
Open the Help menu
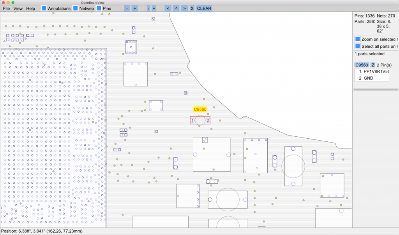[x=30, y=8]
